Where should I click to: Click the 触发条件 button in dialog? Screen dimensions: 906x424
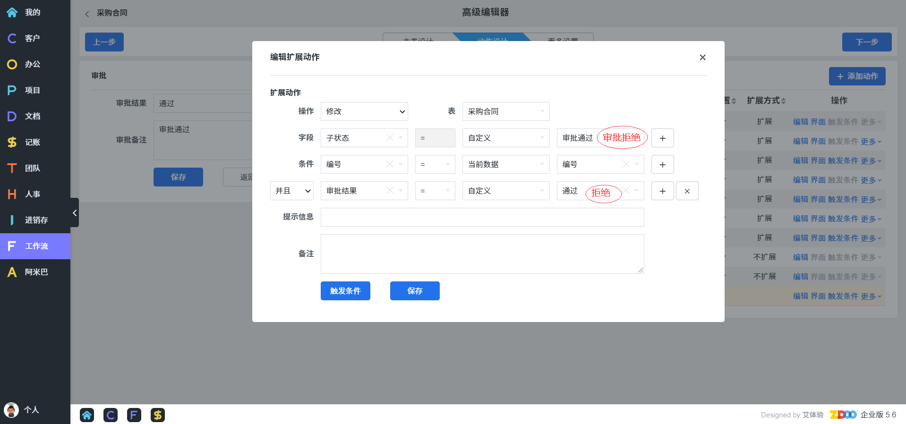click(x=345, y=291)
